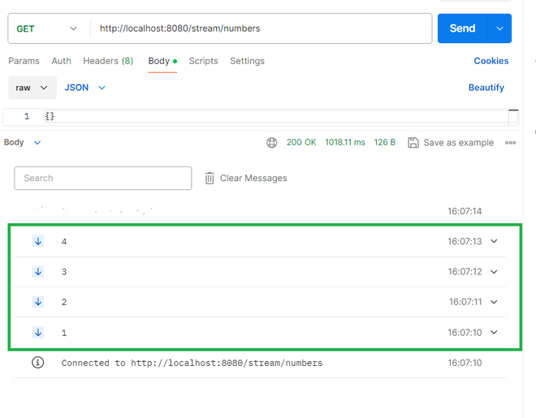Open the GET method dropdown
The image size is (536, 418).
47,28
